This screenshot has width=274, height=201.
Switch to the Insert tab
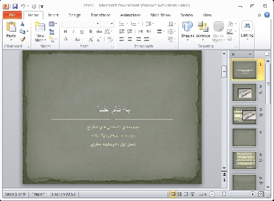tap(53, 15)
